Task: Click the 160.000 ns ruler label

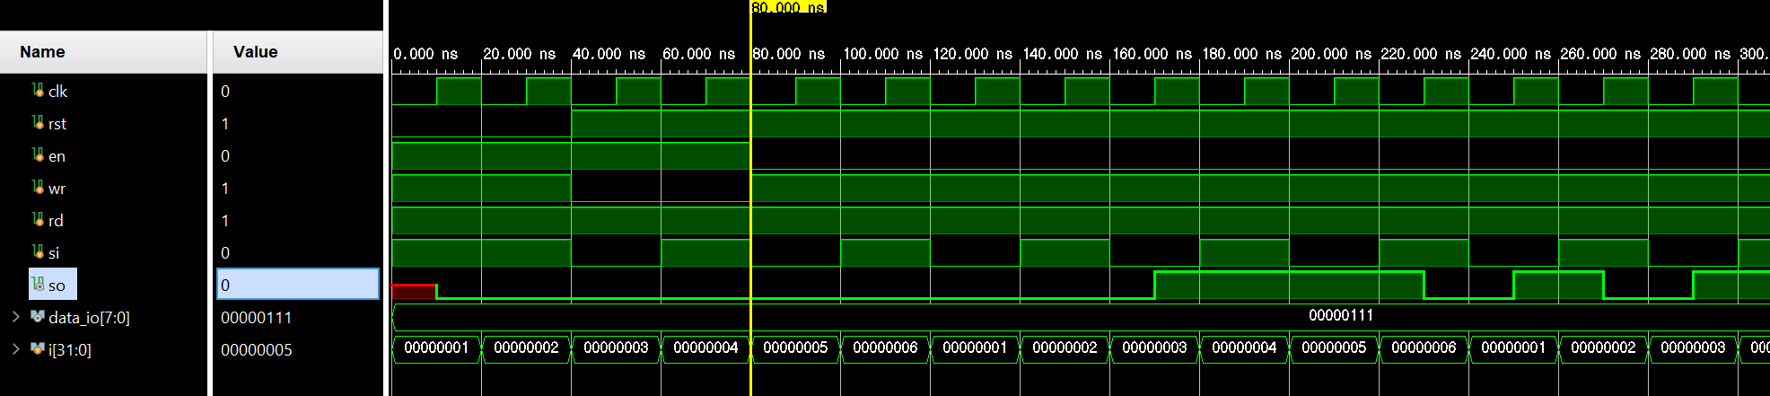Action: (1152, 54)
